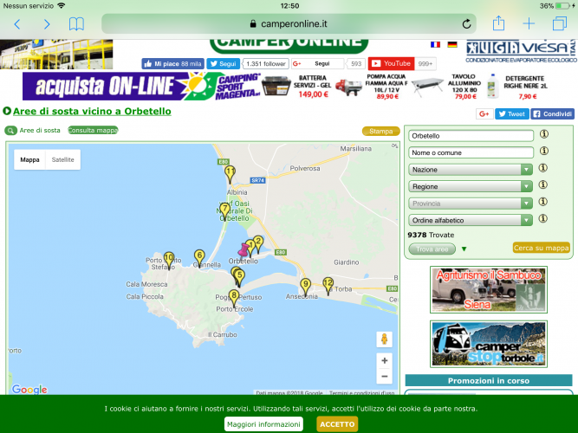This screenshot has width=578, height=433.
Task: Click map marker 10 at Porto Santo Stefano
Action: pos(169,260)
